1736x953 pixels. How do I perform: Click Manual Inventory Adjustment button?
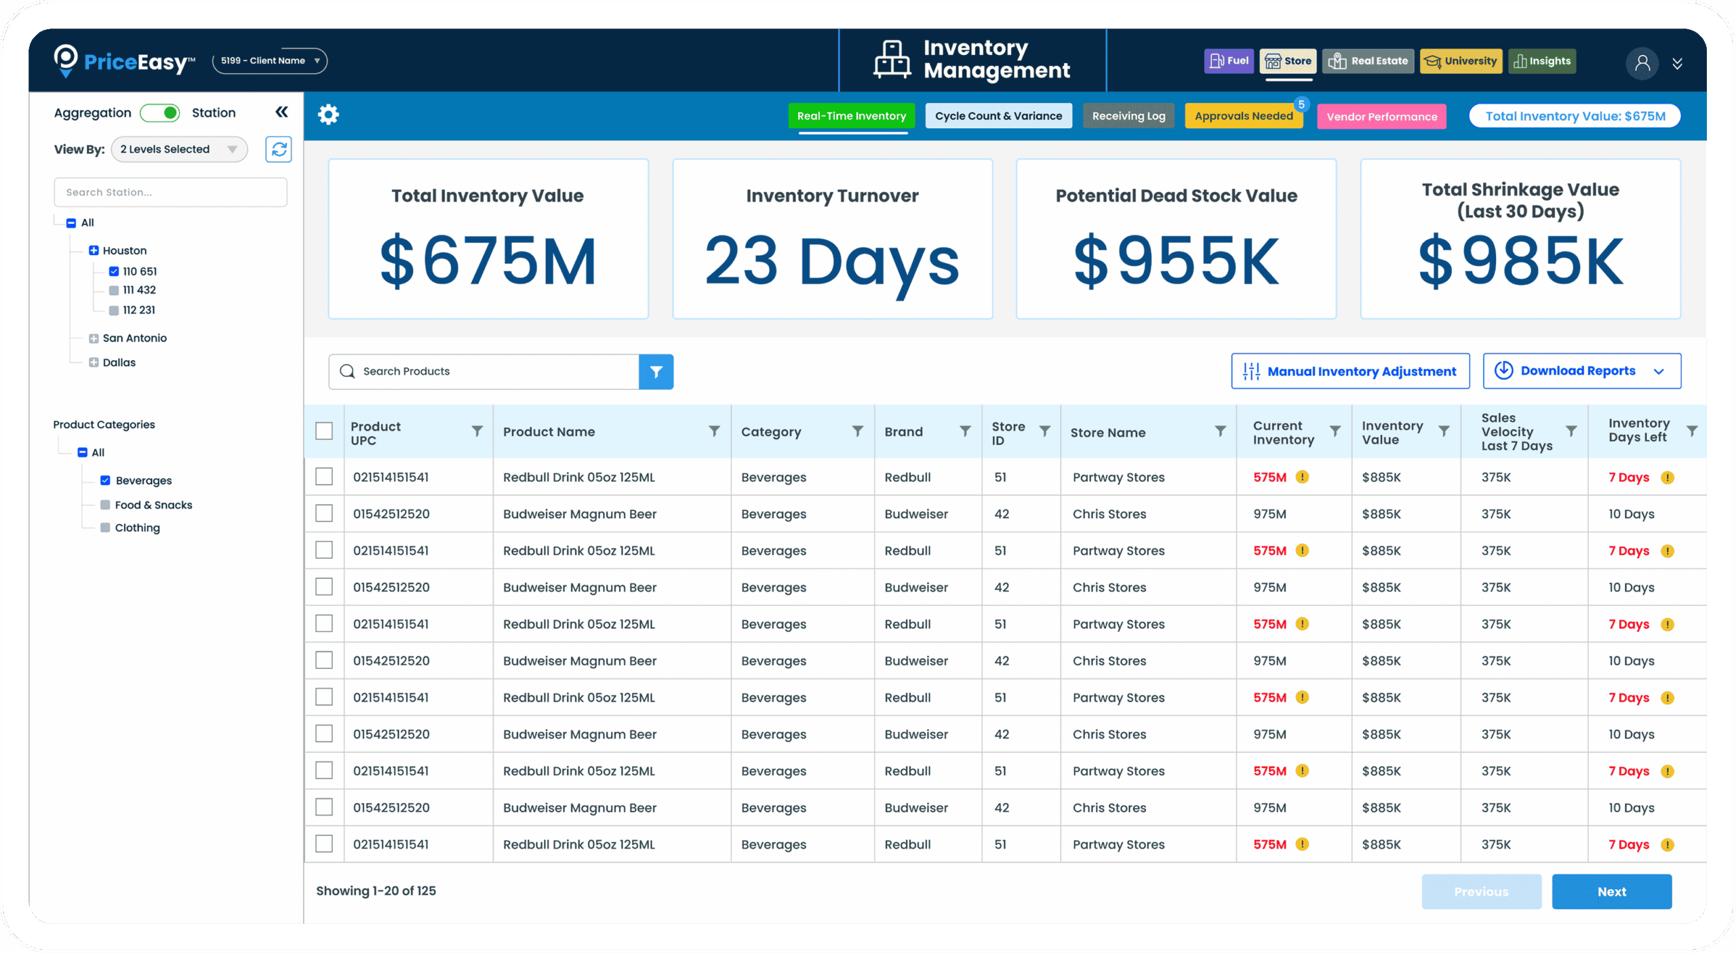[1349, 371]
